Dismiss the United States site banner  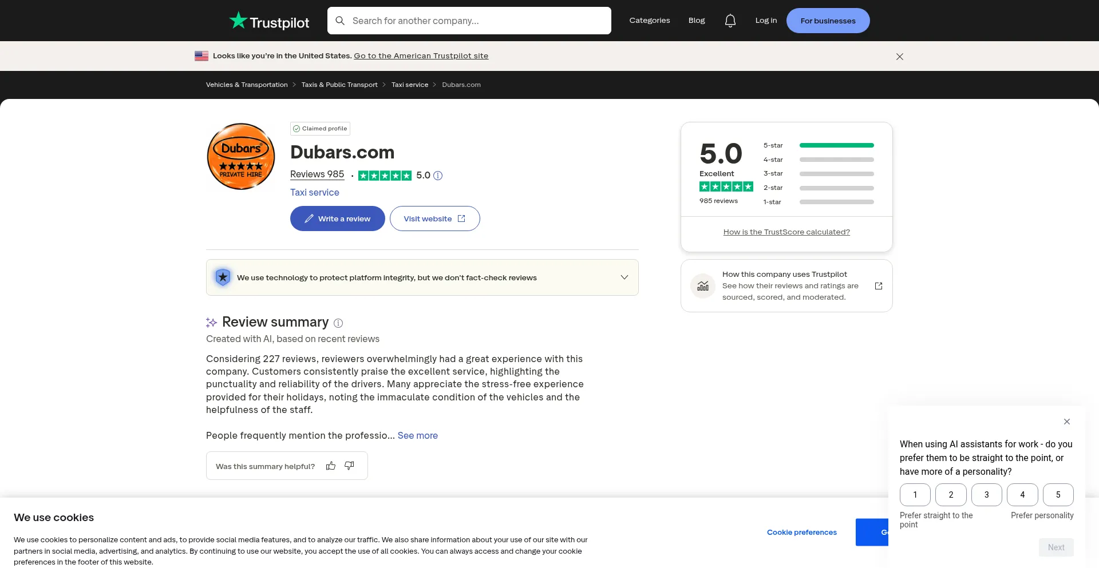point(900,57)
